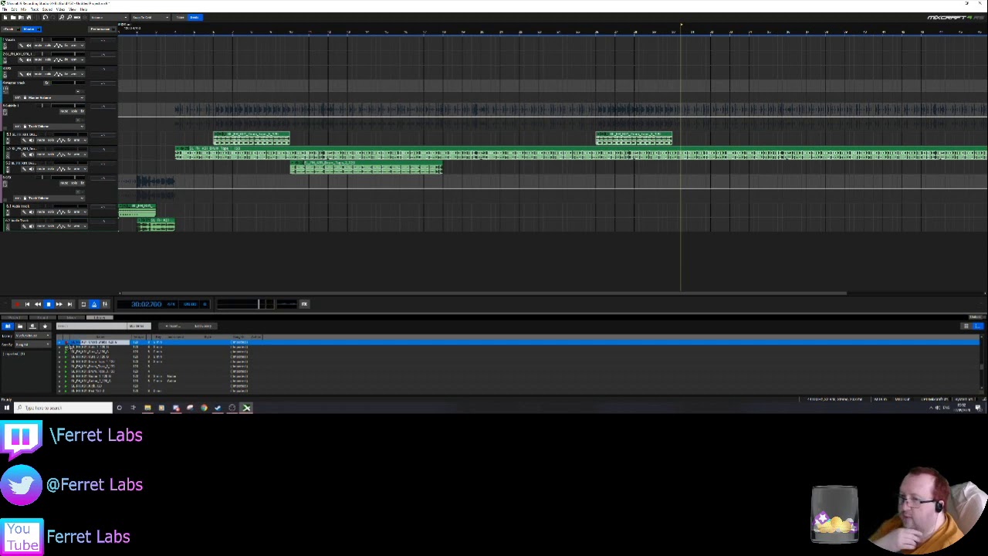Open the Windows Start menu

click(x=6, y=408)
